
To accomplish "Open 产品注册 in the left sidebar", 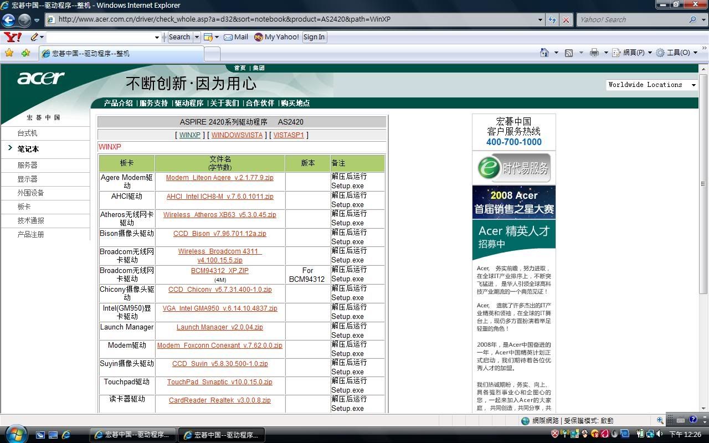I will [x=30, y=234].
